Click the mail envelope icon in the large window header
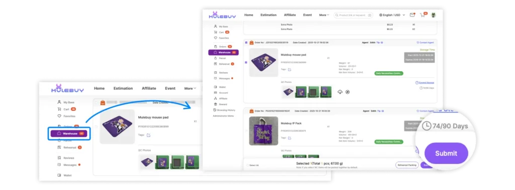Image resolution: width=515 pixels, height=190 pixels. pos(412,15)
